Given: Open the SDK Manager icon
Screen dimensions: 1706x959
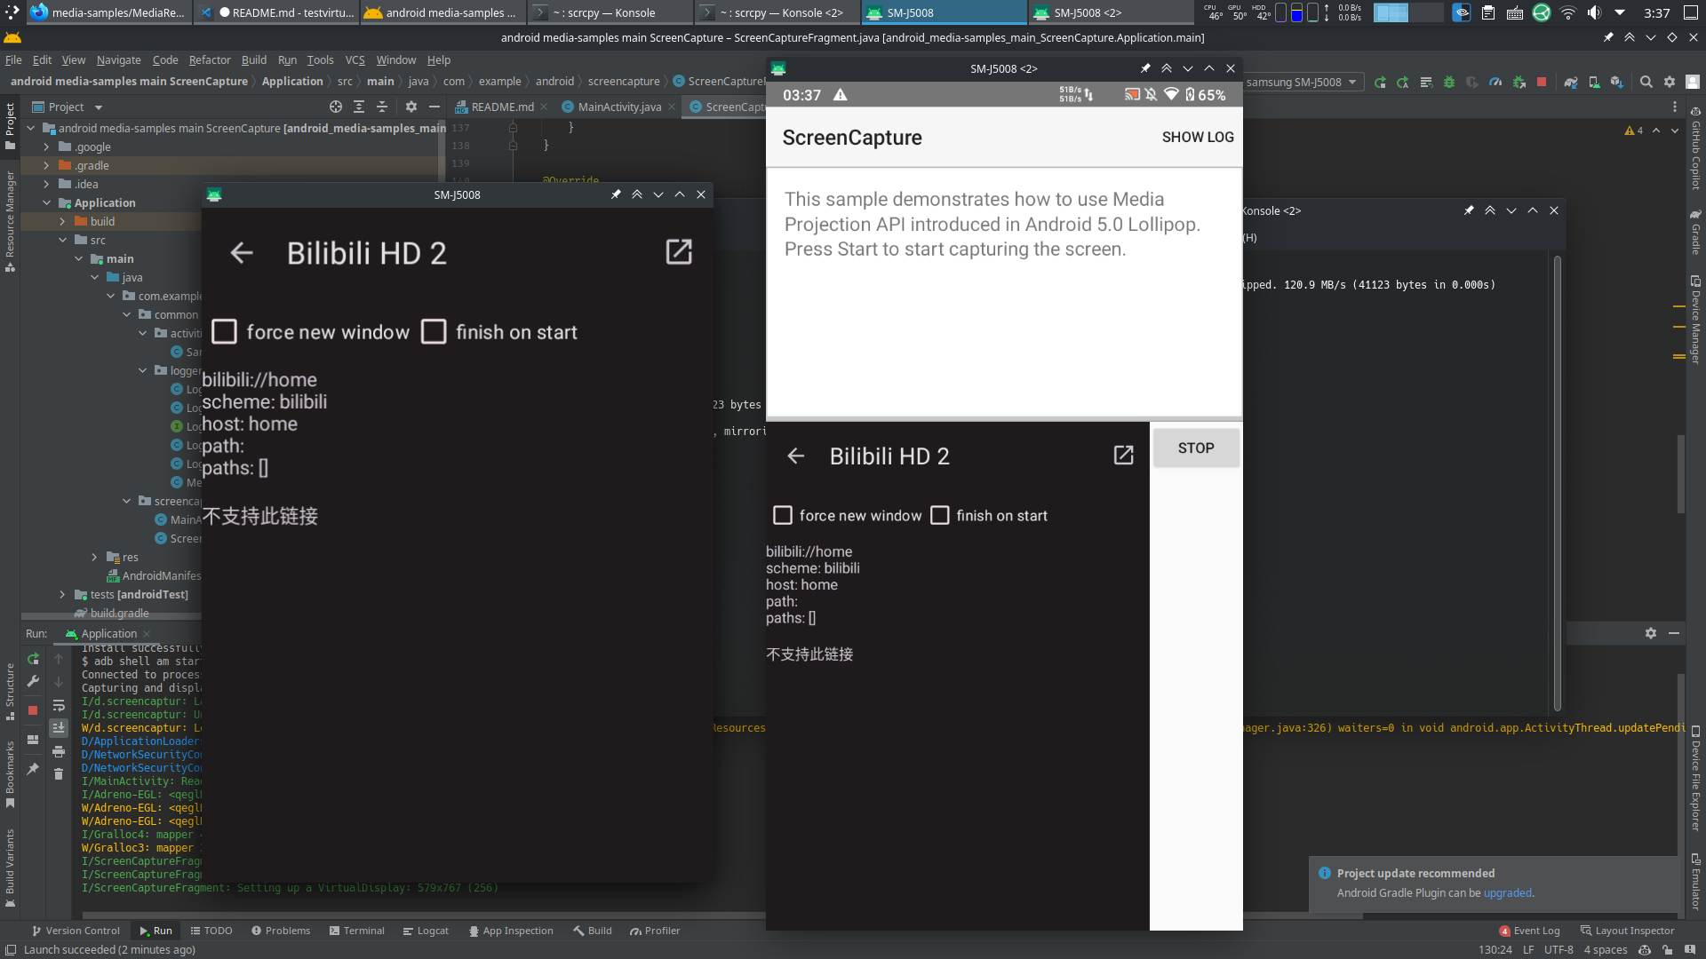Looking at the screenshot, I should coord(1617,82).
